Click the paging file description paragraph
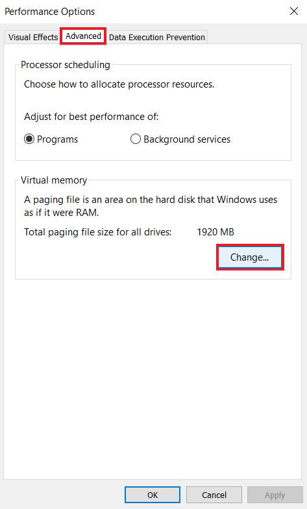307x509 pixels. click(x=151, y=206)
